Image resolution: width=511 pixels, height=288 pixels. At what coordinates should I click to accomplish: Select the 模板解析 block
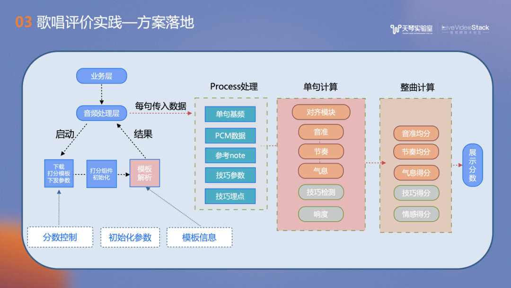click(145, 173)
